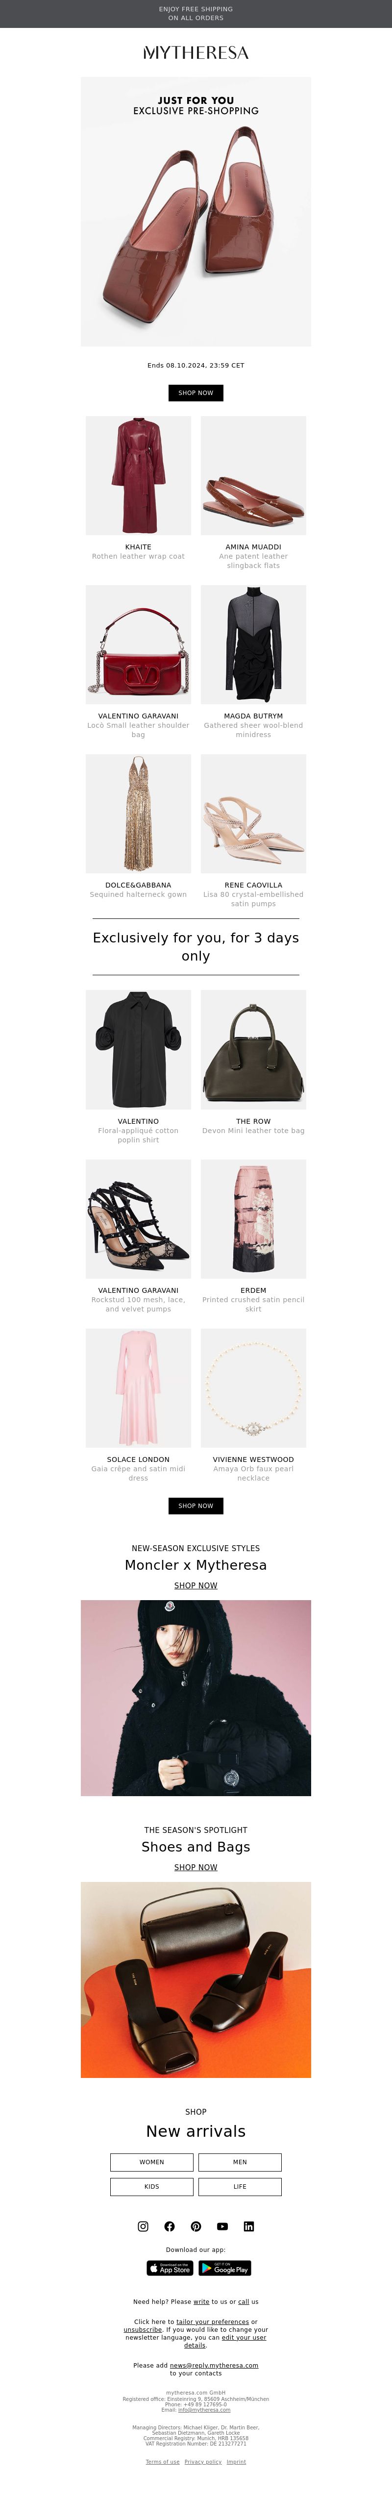The width and height of the screenshot is (392, 2496).
Task: Select the MEN new arrivals button
Action: point(240,2162)
